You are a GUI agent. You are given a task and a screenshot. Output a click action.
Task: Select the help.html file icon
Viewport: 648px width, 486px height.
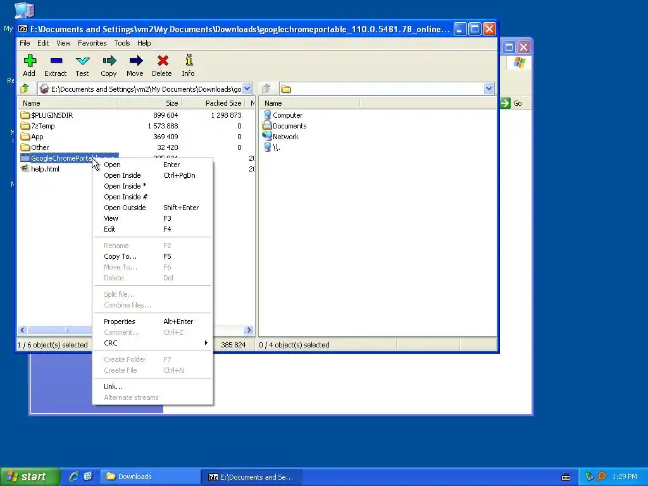click(25, 168)
